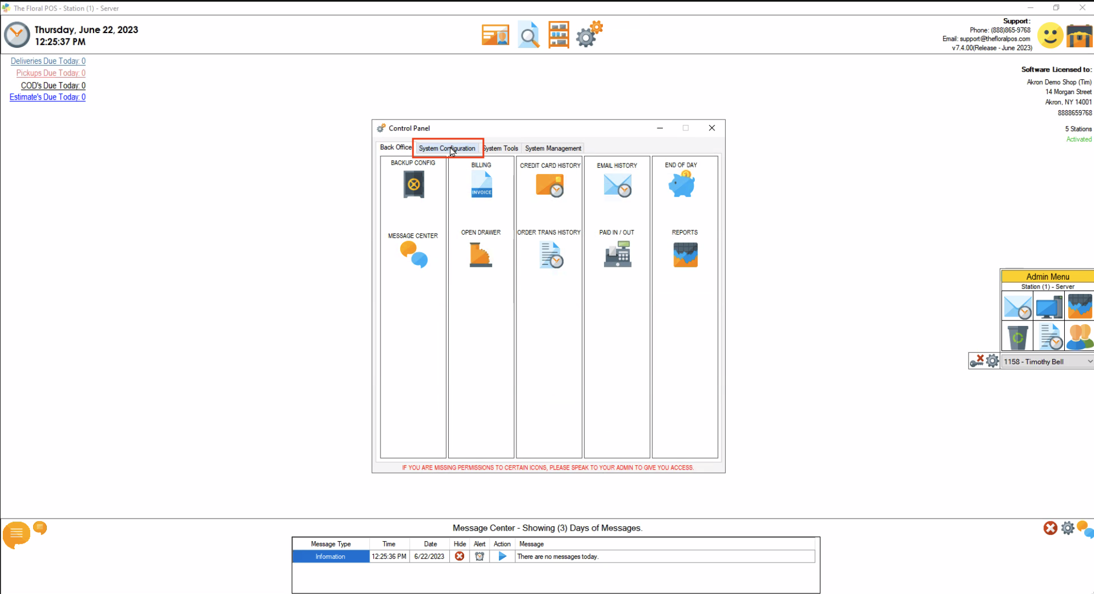Image resolution: width=1094 pixels, height=594 pixels.
Task: Open End of Day piggy bank icon
Action: coord(682,184)
